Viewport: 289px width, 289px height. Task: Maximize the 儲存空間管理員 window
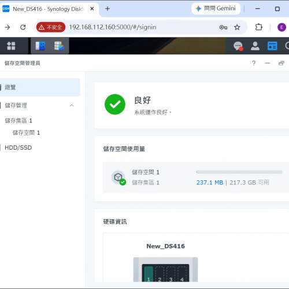281,63
